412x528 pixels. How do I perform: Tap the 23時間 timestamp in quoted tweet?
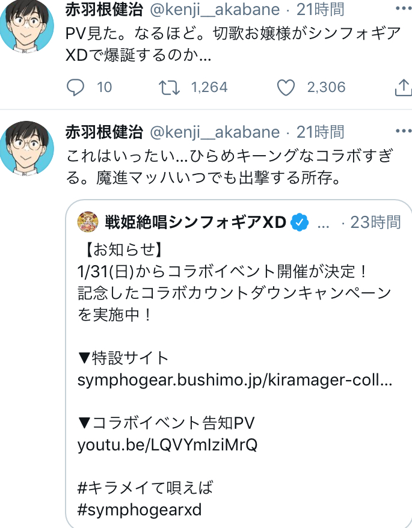pyautogui.click(x=375, y=223)
